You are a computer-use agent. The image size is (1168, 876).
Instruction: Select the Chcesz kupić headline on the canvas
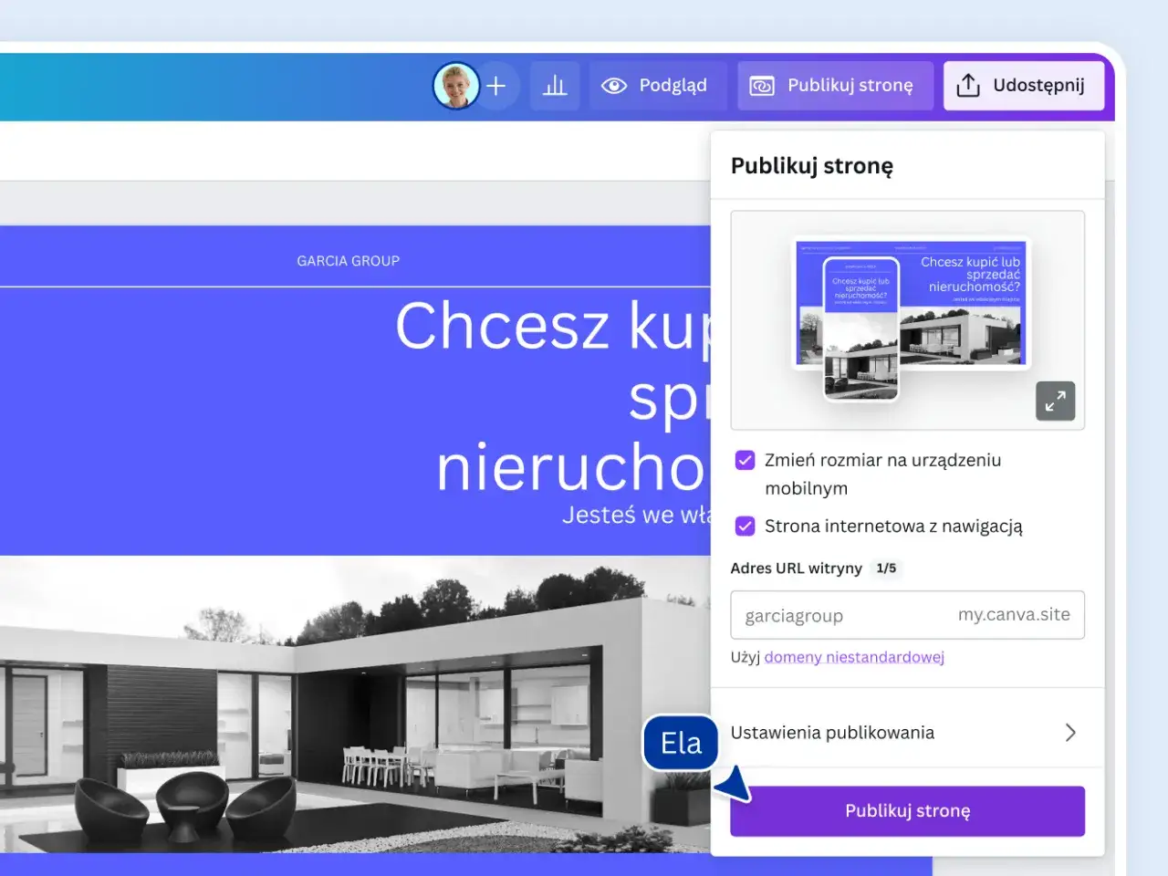pos(551,397)
